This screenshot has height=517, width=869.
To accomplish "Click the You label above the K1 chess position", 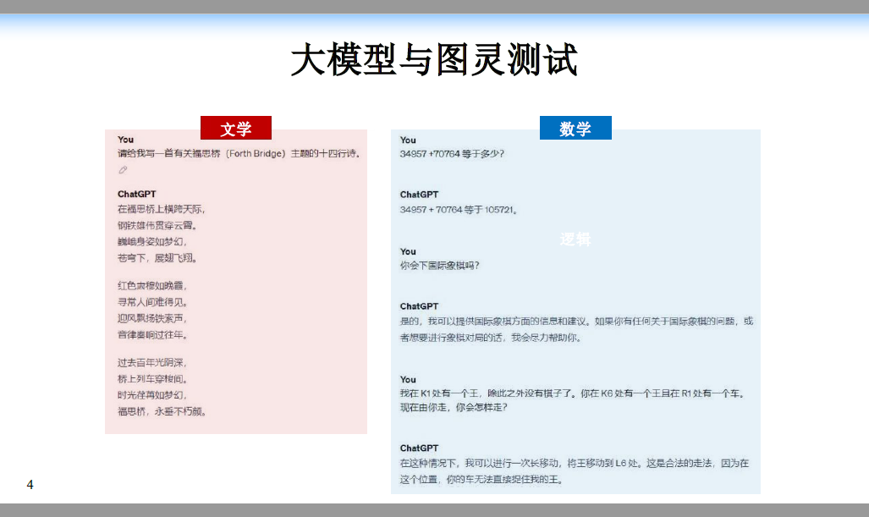I will click(x=408, y=380).
